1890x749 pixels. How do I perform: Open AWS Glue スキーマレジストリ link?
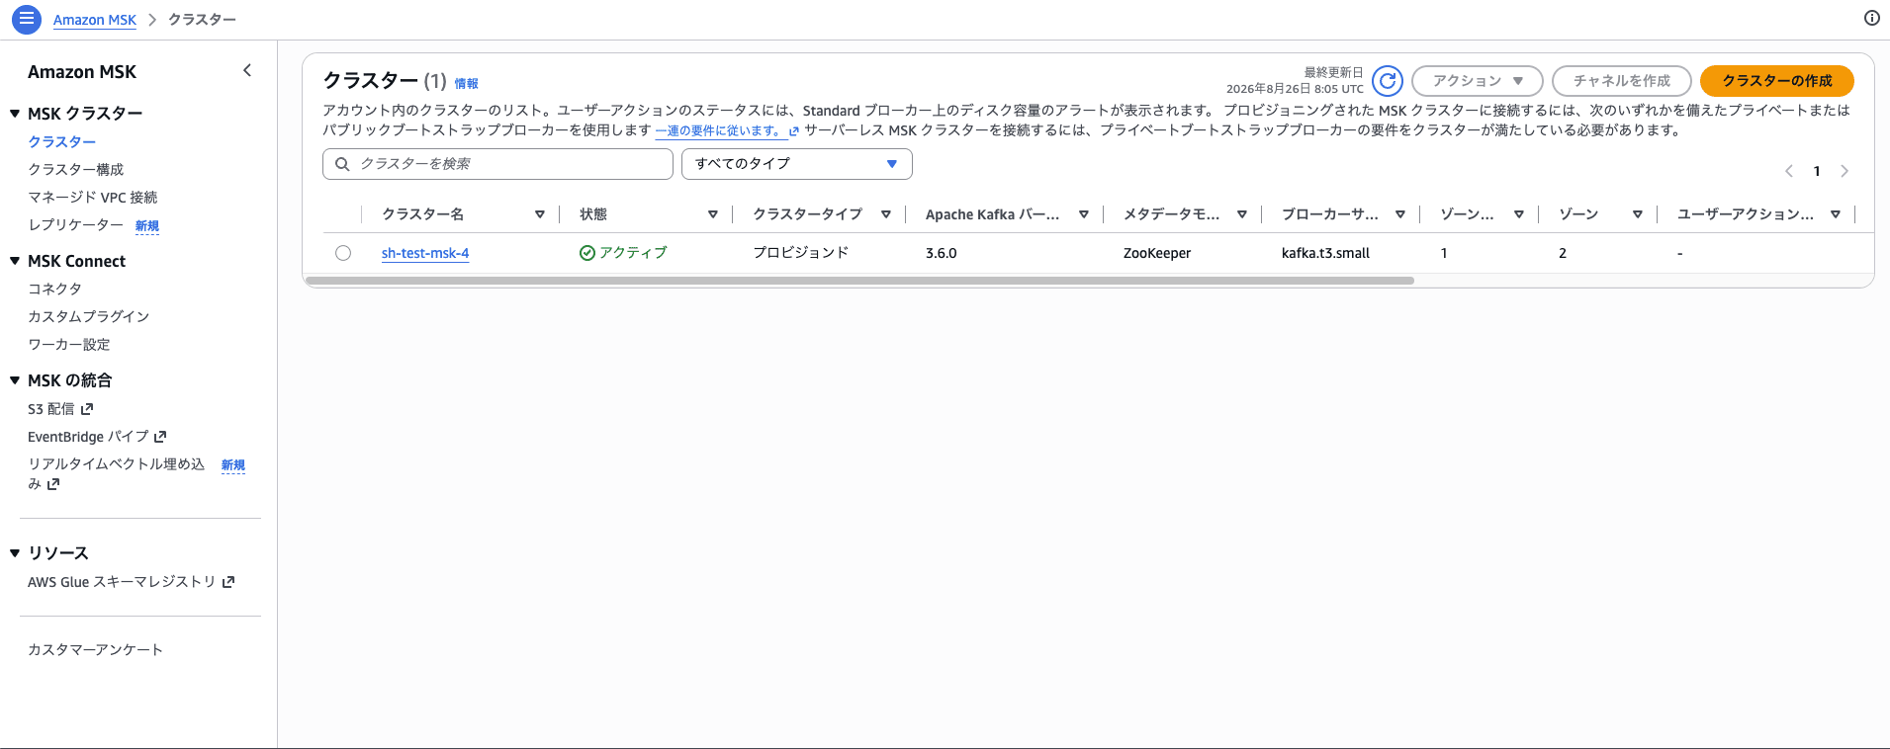122,582
